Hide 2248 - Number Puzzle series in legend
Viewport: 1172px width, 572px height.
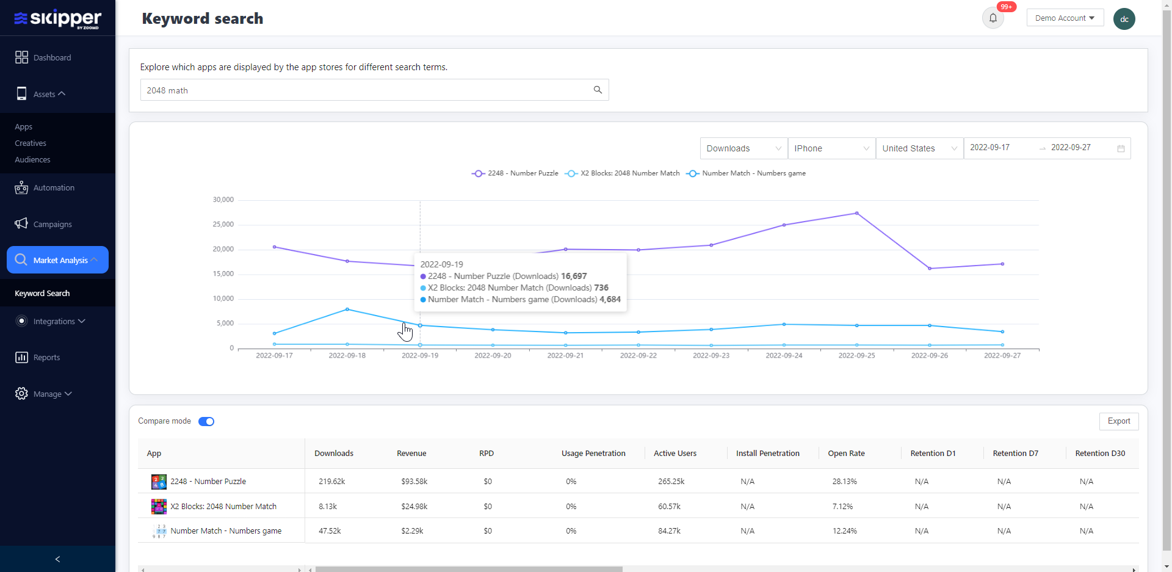coord(515,173)
